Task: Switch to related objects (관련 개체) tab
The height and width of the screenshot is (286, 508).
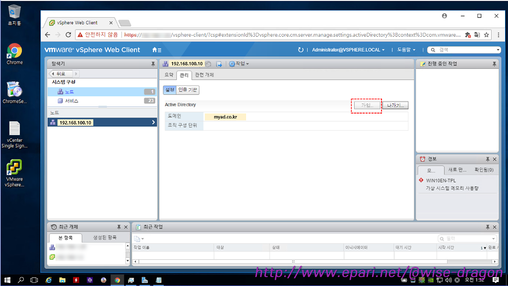Action: click(204, 75)
